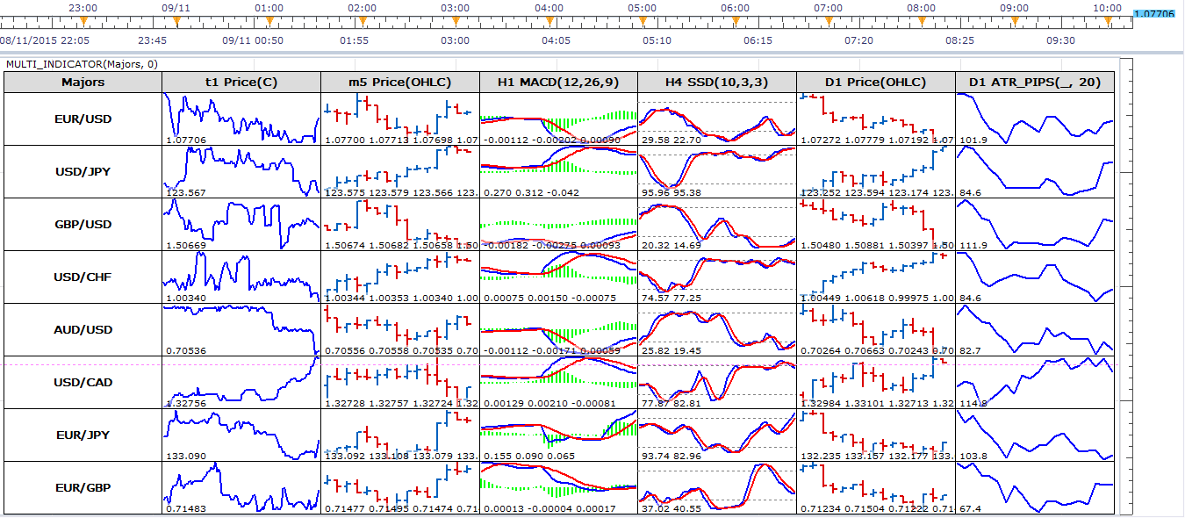The width and height of the screenshot is (1185, 518).
Task: Click the SSD values 29.58 22.70
Action: [671, 140]
